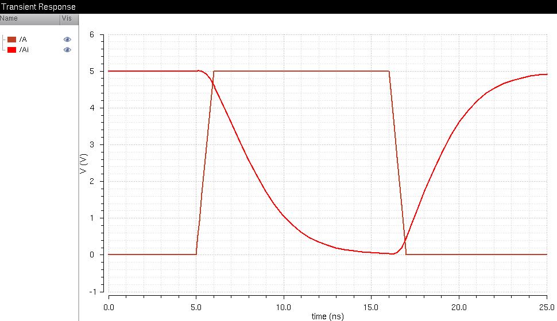Click the Vis column header
The width and height of the screenshot is (557, 321).
coord(69,19)
